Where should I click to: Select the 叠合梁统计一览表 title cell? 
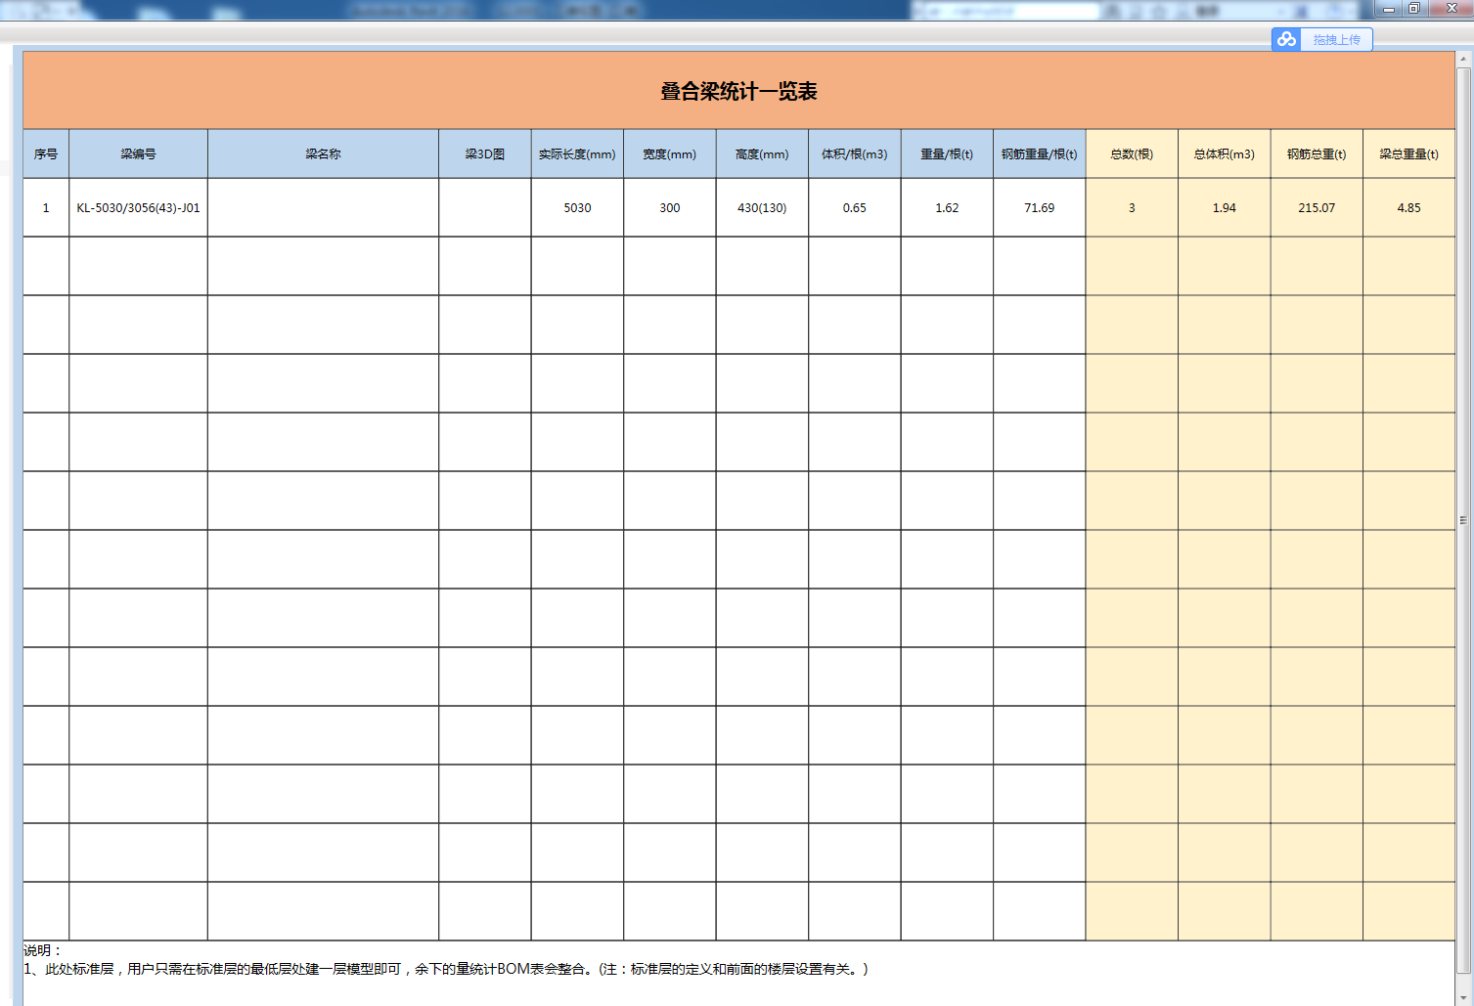pyautogui.click(x=738, y=91)
